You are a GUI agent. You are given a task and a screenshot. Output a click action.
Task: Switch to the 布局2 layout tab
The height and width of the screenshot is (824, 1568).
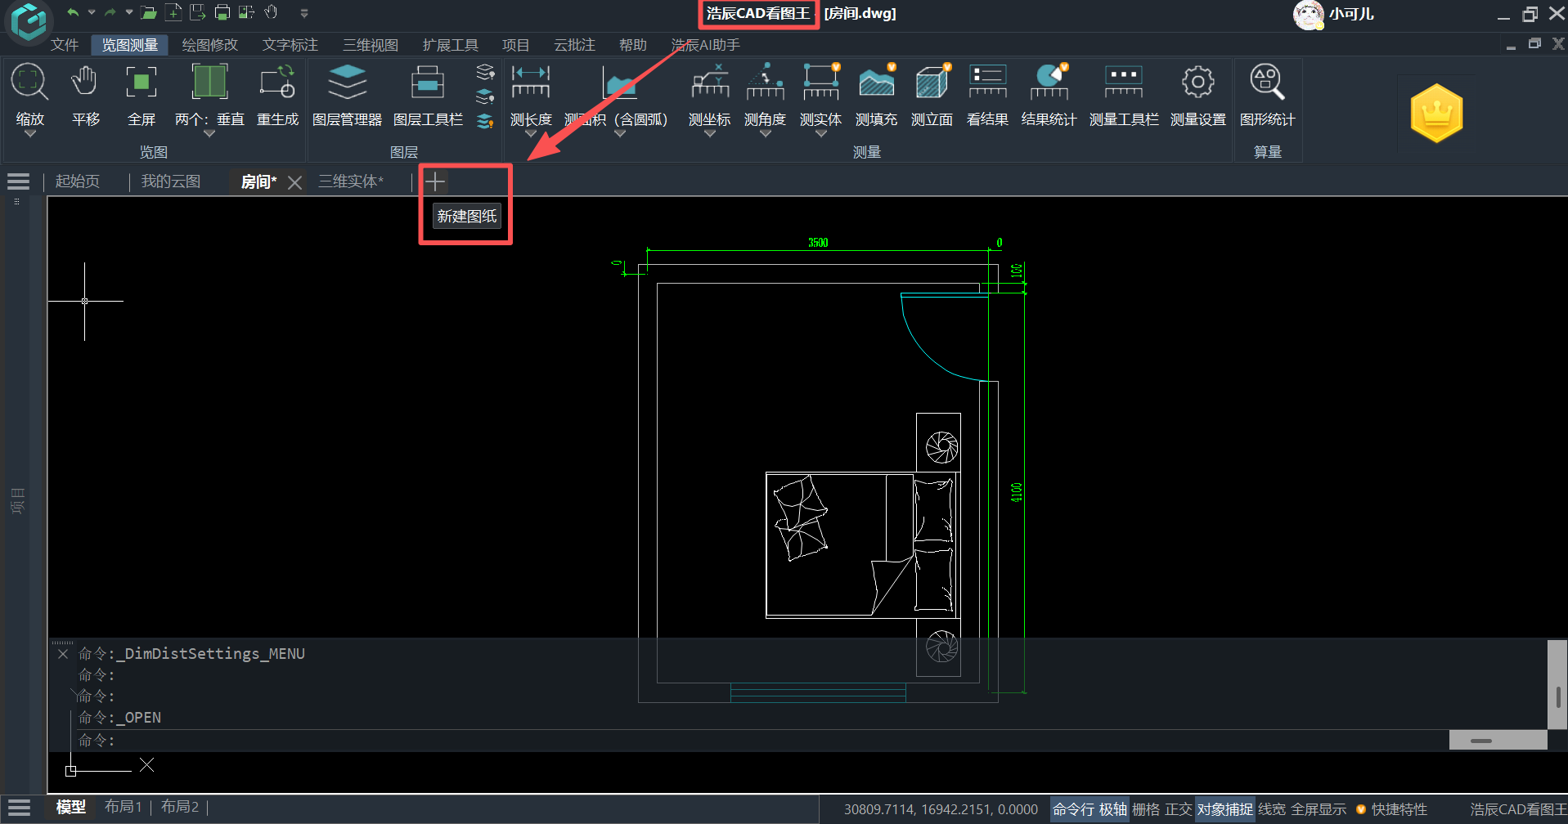pyautogui.click(x=179, y=807)
